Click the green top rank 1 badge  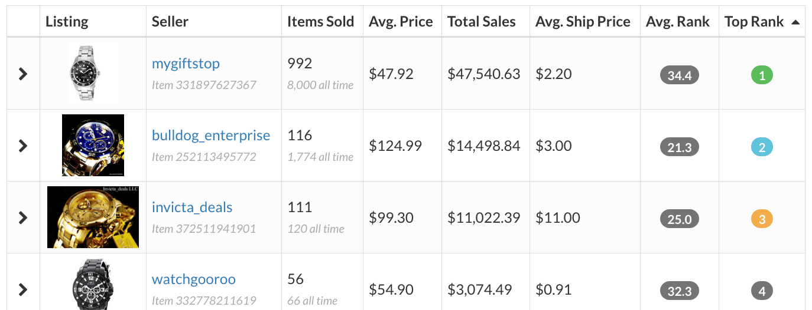click(762, 75)
